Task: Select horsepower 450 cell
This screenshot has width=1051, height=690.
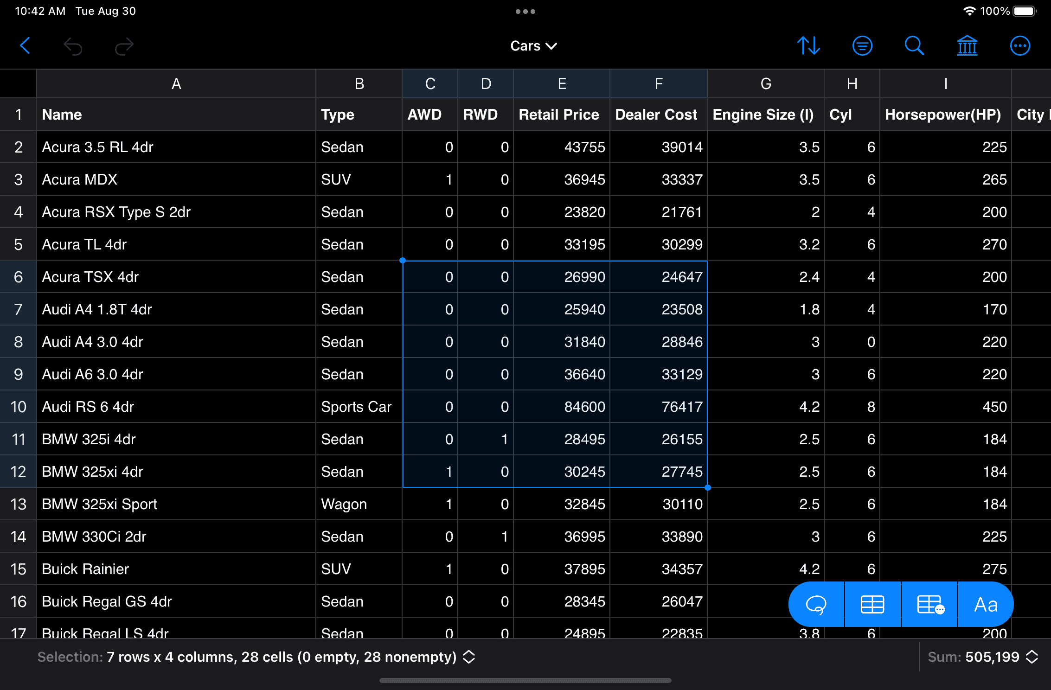Action: click(x=946, y=407)
